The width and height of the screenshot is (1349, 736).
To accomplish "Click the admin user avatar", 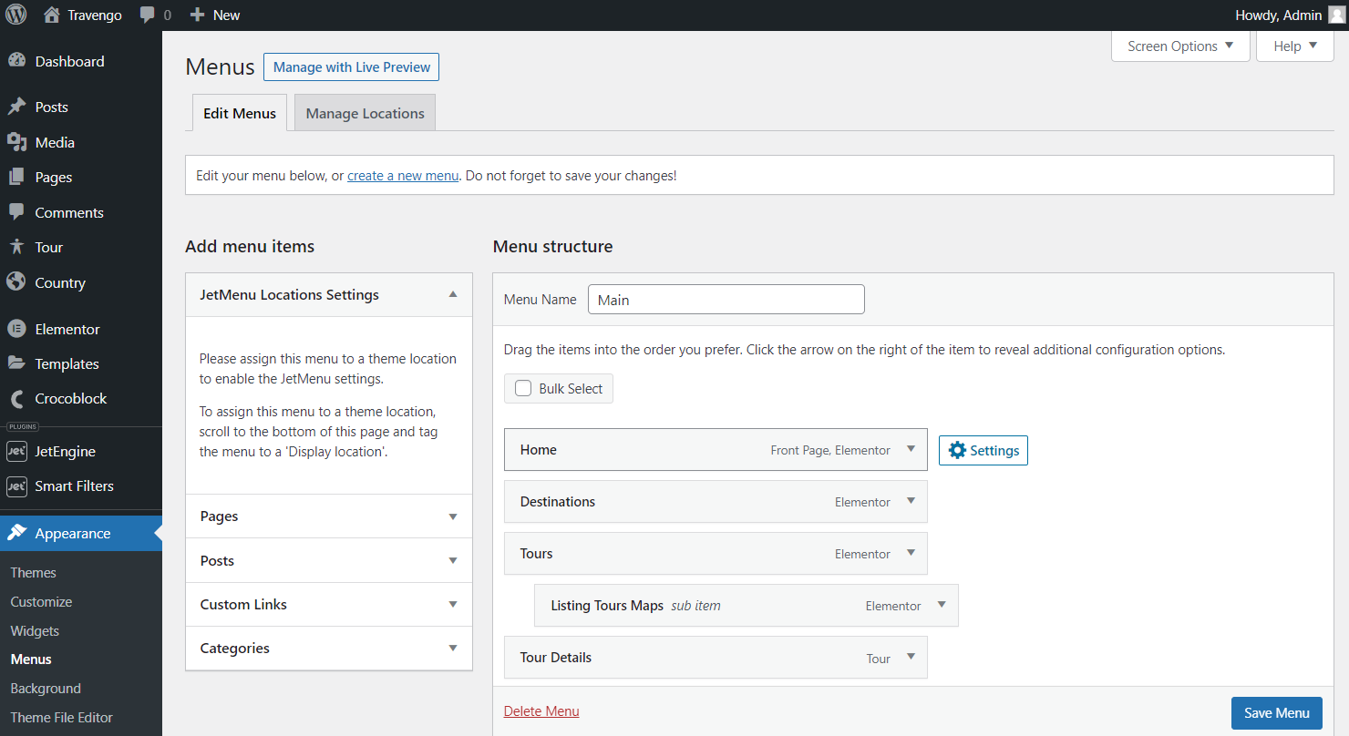I will [1336, 15].
